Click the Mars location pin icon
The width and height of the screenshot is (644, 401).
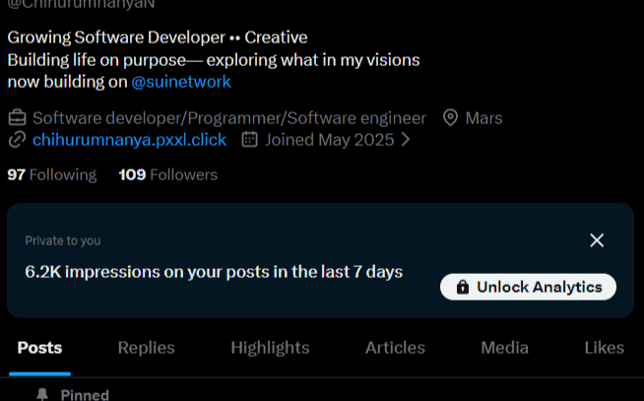(x=451, y=118)
